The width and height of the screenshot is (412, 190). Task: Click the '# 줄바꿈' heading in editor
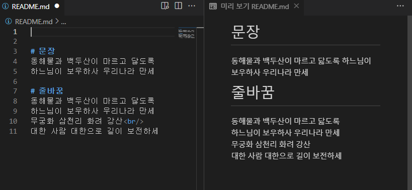click(x=47, y=91)
